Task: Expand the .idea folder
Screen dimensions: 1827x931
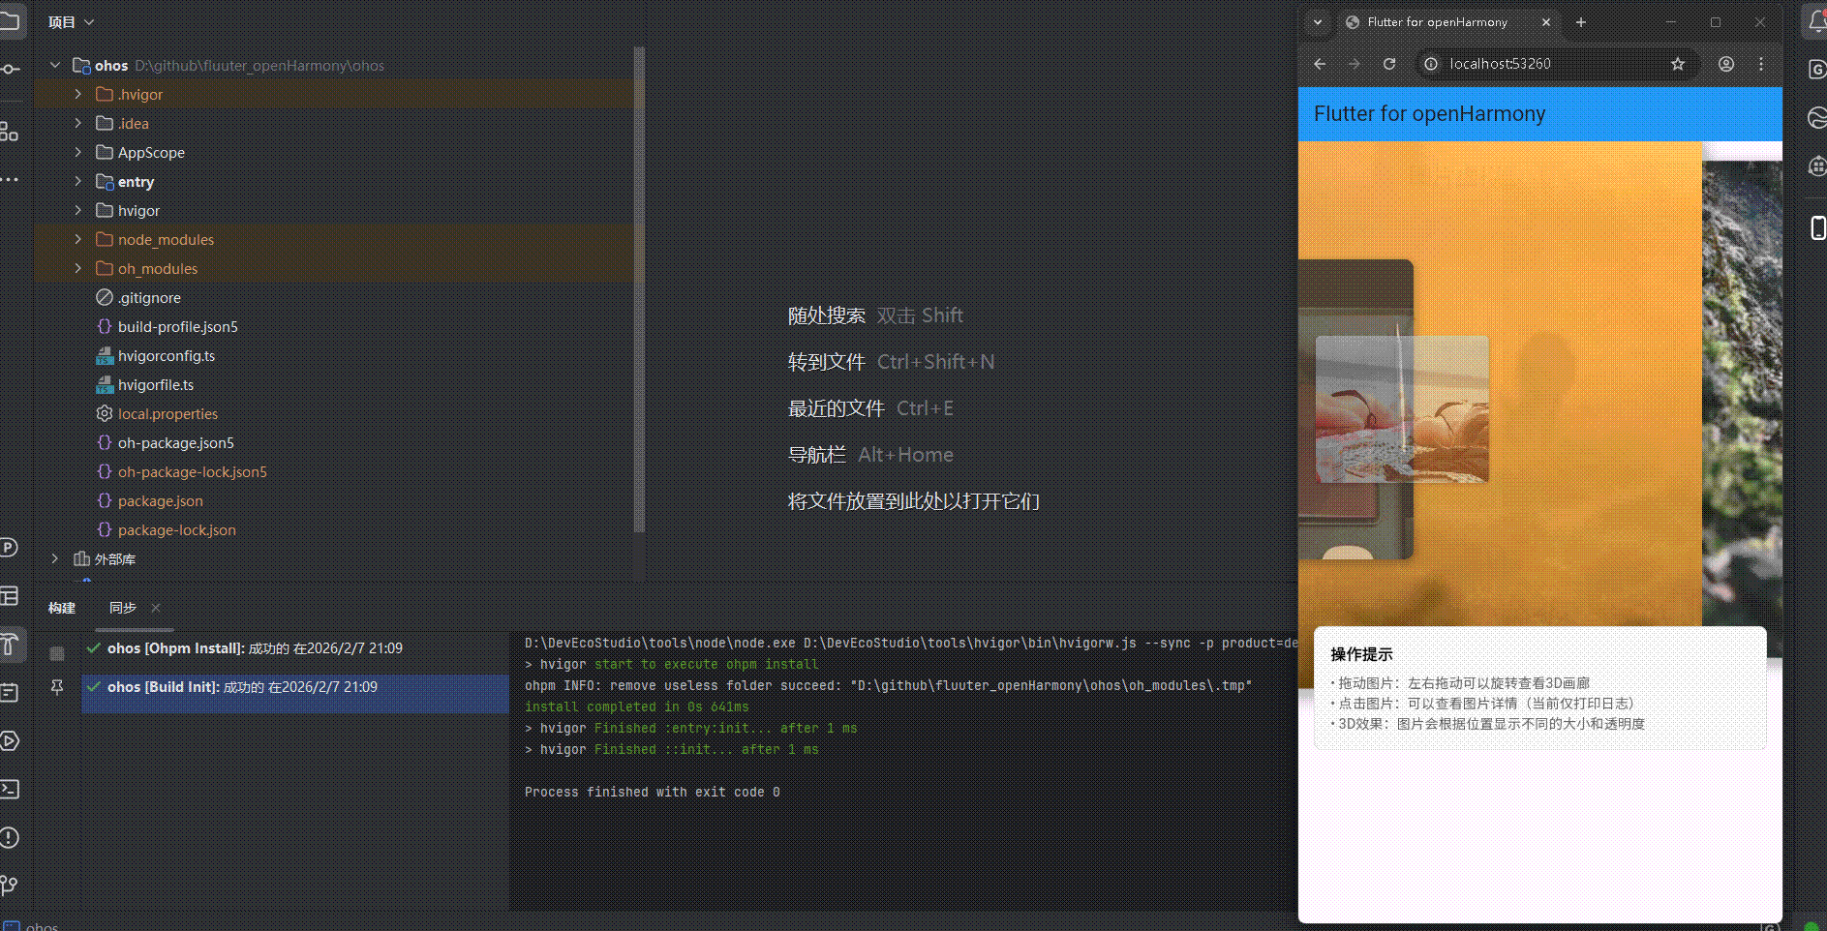Action: tap(78, 123)
